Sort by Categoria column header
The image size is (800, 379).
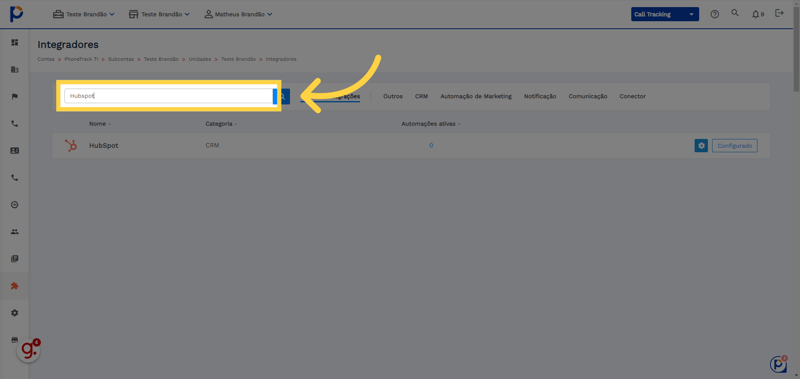click(221, 124)
